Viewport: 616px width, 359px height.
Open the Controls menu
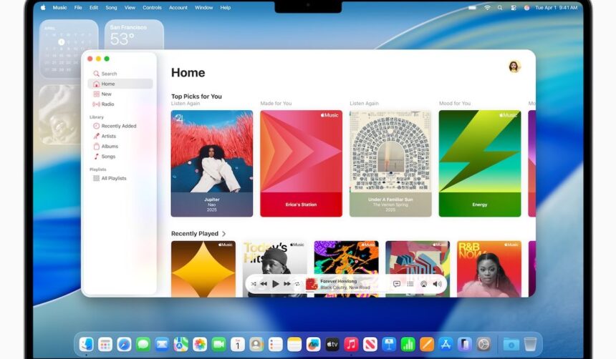(x=152, y=7)
